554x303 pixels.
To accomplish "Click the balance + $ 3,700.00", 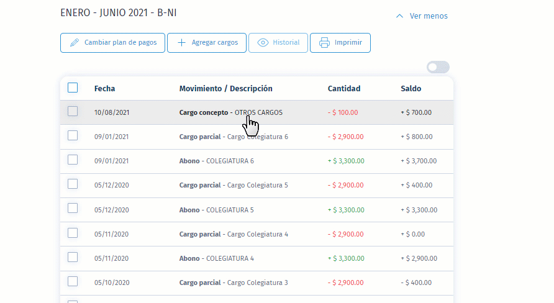I will 419,161.
